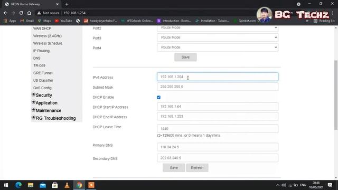Click the page vertical scrollbar

[336, 95]
